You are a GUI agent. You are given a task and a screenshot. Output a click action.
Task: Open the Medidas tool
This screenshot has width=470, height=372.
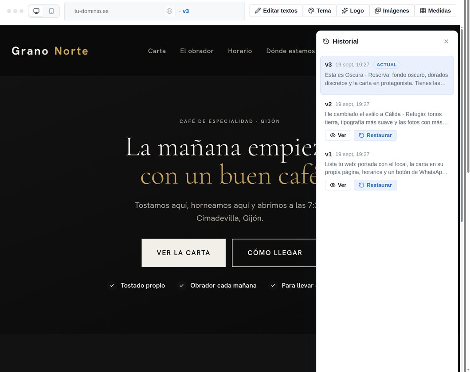pyautogui.click(x=435, y=11)
